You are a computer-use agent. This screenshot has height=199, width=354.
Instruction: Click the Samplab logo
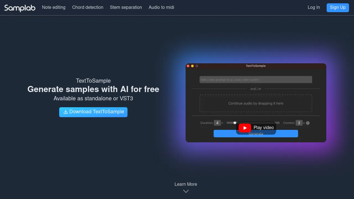click(19, 8)
